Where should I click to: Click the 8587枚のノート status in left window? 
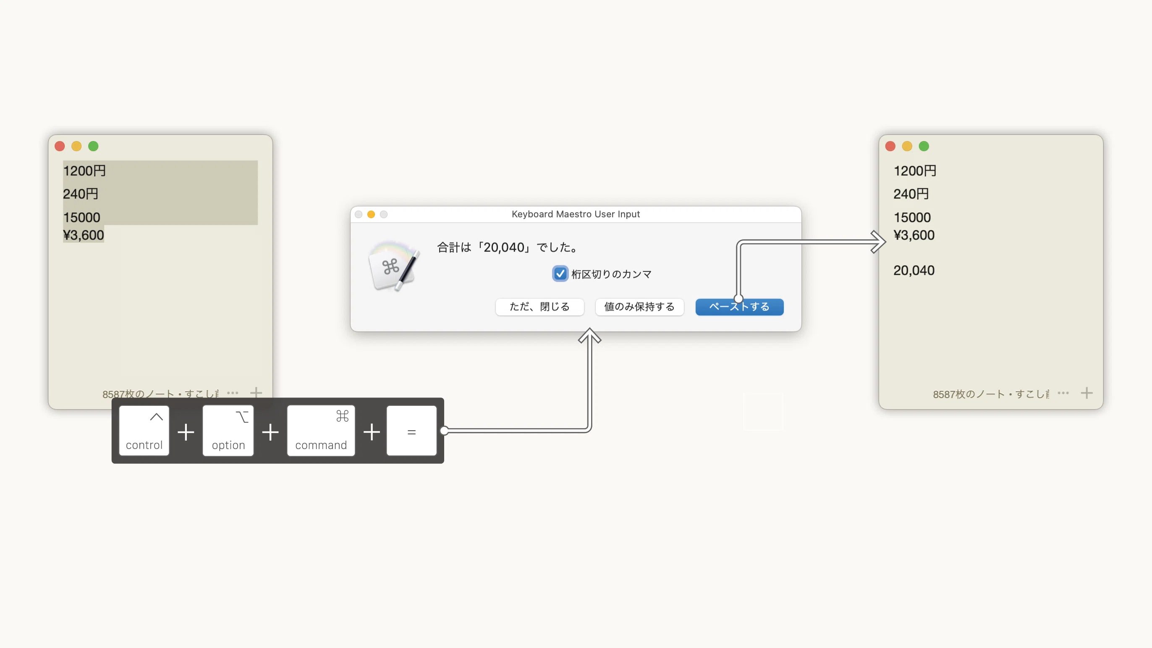(161, 394)
